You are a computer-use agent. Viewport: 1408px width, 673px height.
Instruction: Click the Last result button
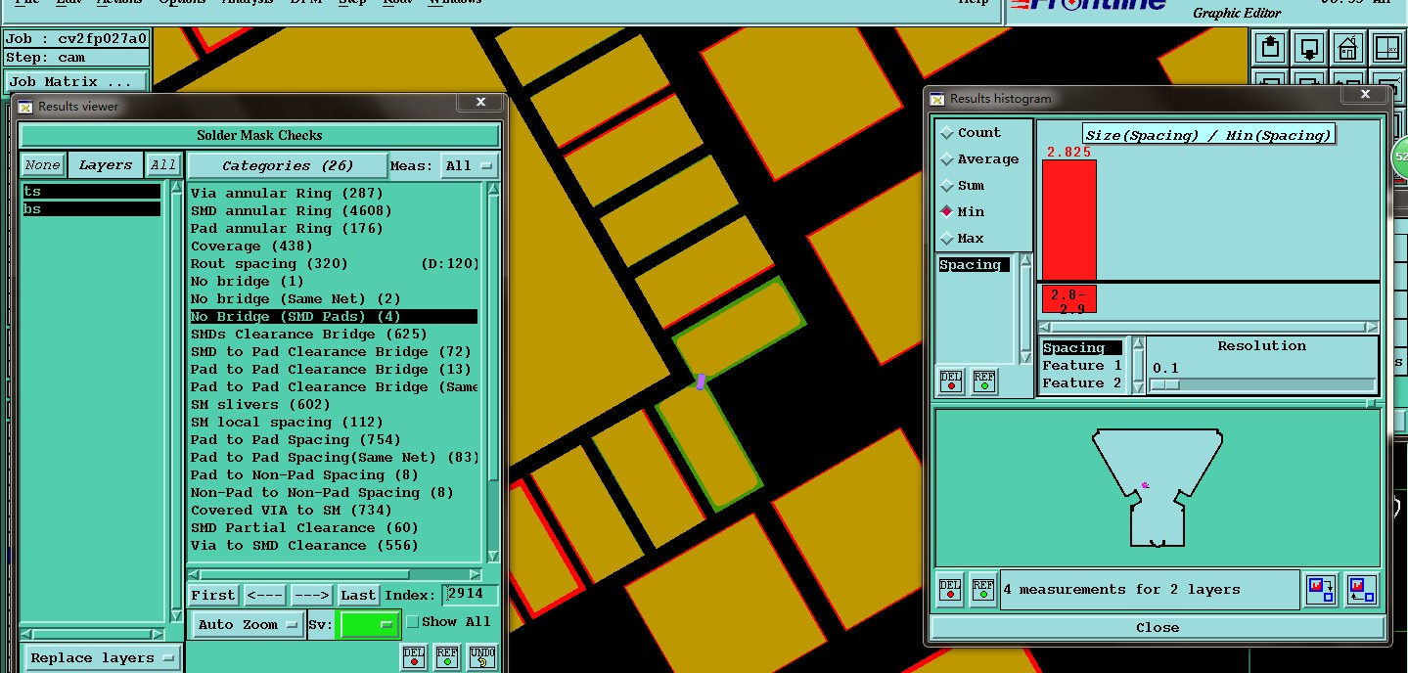tap(358, 595)
